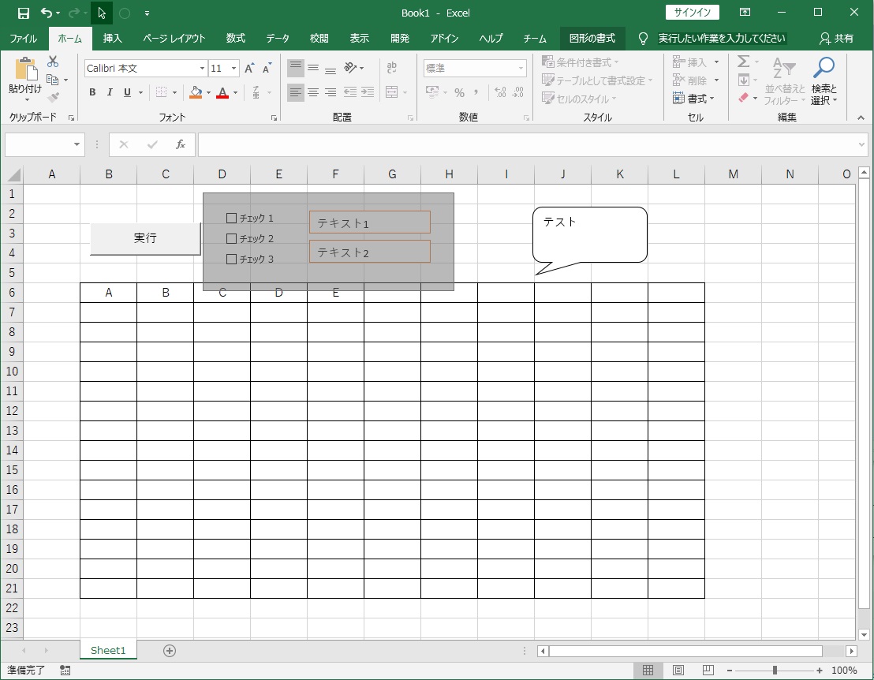The width and height of the screenshot is (874, 680).
Task: Open the 標準 number format dropdown
Action: pos(521,68)
